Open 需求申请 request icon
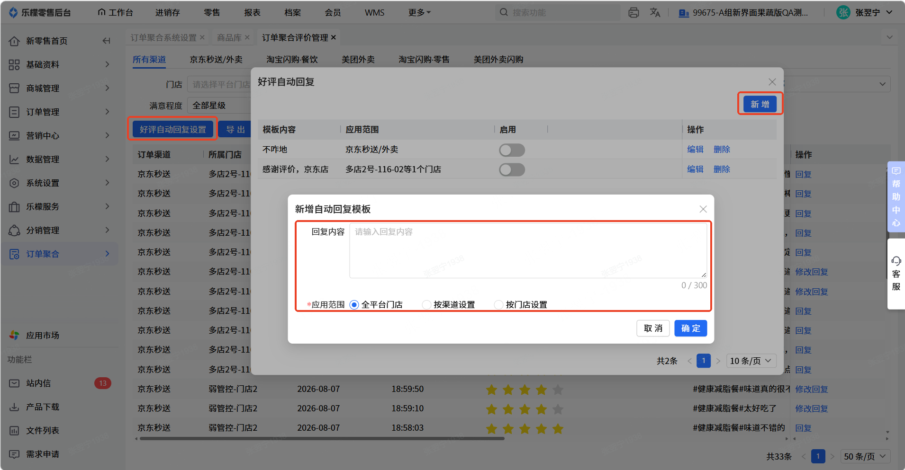 [14, 454]
